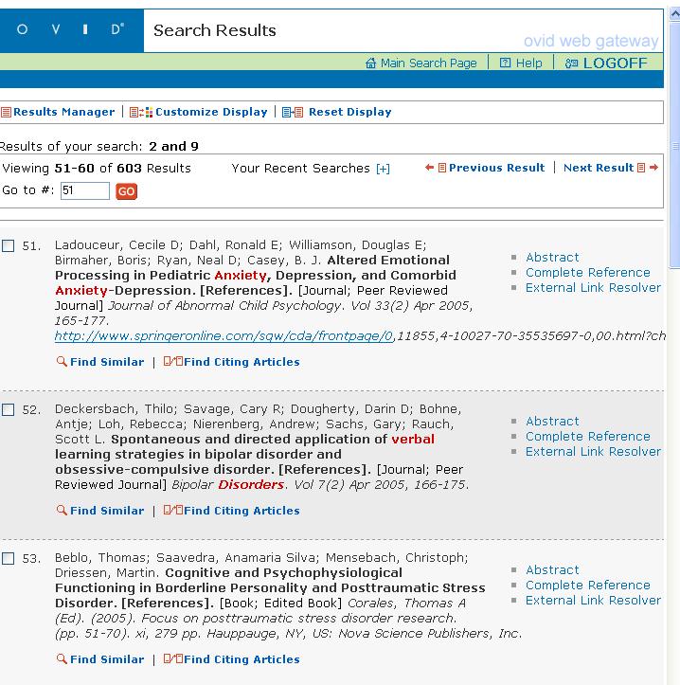Click Find Similar for result 52
Screen dimensions: 680x685
107,511
